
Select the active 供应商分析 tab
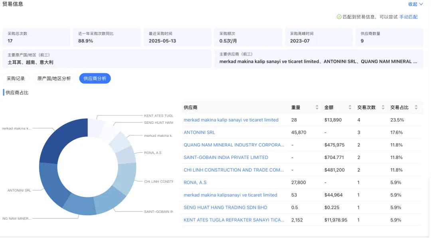[95, 78]
